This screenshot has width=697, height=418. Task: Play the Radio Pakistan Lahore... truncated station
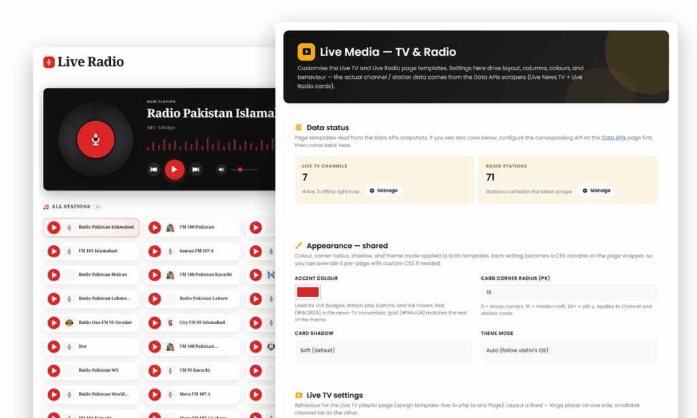coord(54,299)
